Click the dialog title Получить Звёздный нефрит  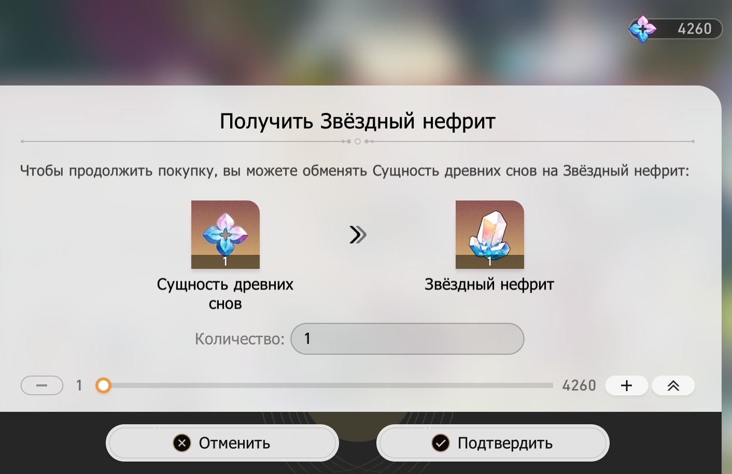coord(358,121)
